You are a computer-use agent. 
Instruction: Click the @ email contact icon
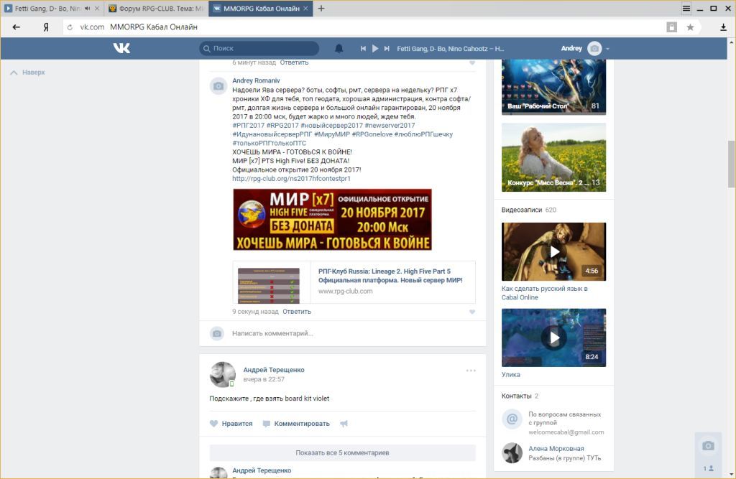point(512,419)
